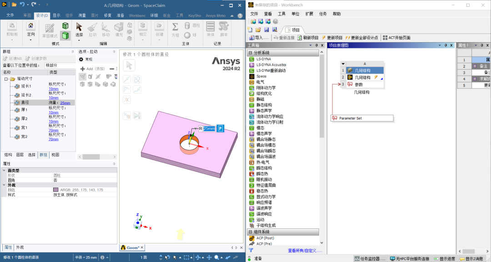Open the Workbench 工具 menu
This screenshot has height=262, width=491.
[x=281, y=14]
